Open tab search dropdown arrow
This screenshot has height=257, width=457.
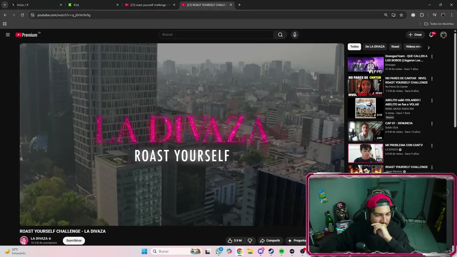click(x=5, y=5)
